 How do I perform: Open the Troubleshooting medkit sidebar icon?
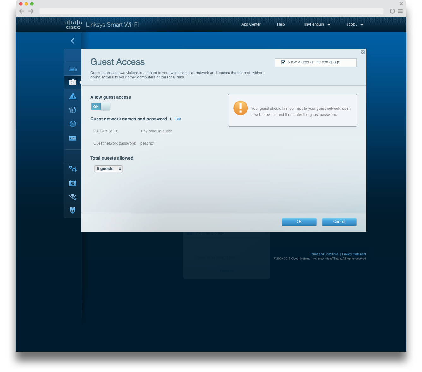coord(73,183)
